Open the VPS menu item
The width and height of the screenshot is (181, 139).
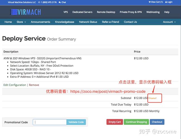(66, 12)
